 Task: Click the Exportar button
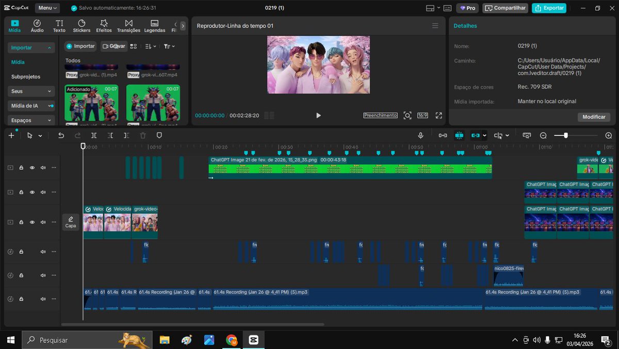point(549,8)
